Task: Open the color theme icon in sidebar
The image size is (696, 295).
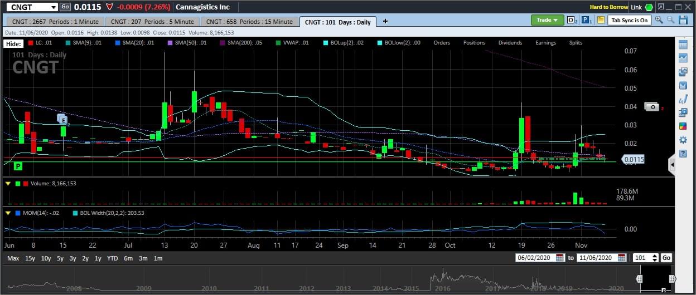Action: (x=683, y=126)
